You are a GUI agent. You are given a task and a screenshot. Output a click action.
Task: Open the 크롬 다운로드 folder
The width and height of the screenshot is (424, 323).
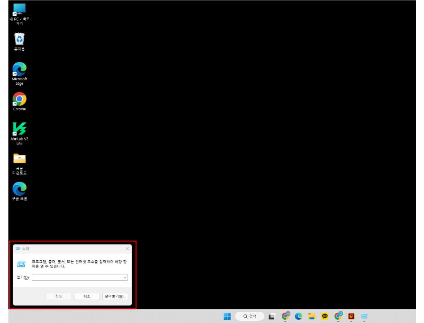point(19,158)
